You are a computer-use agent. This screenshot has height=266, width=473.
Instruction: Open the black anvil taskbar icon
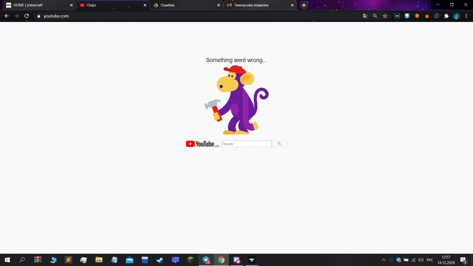click(x=252, y=260)
